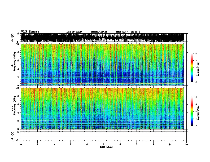
Task: Click the 'VLF Spectra' title text
Action: (x=30, y=32)
